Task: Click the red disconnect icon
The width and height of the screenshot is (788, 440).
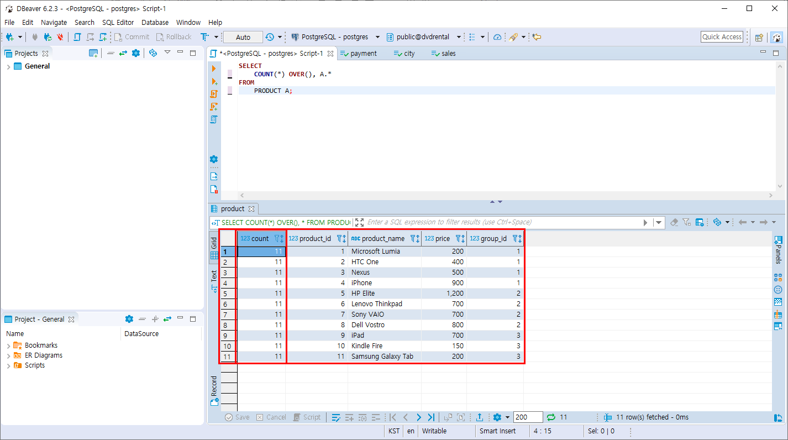Action: coord(60,37)
